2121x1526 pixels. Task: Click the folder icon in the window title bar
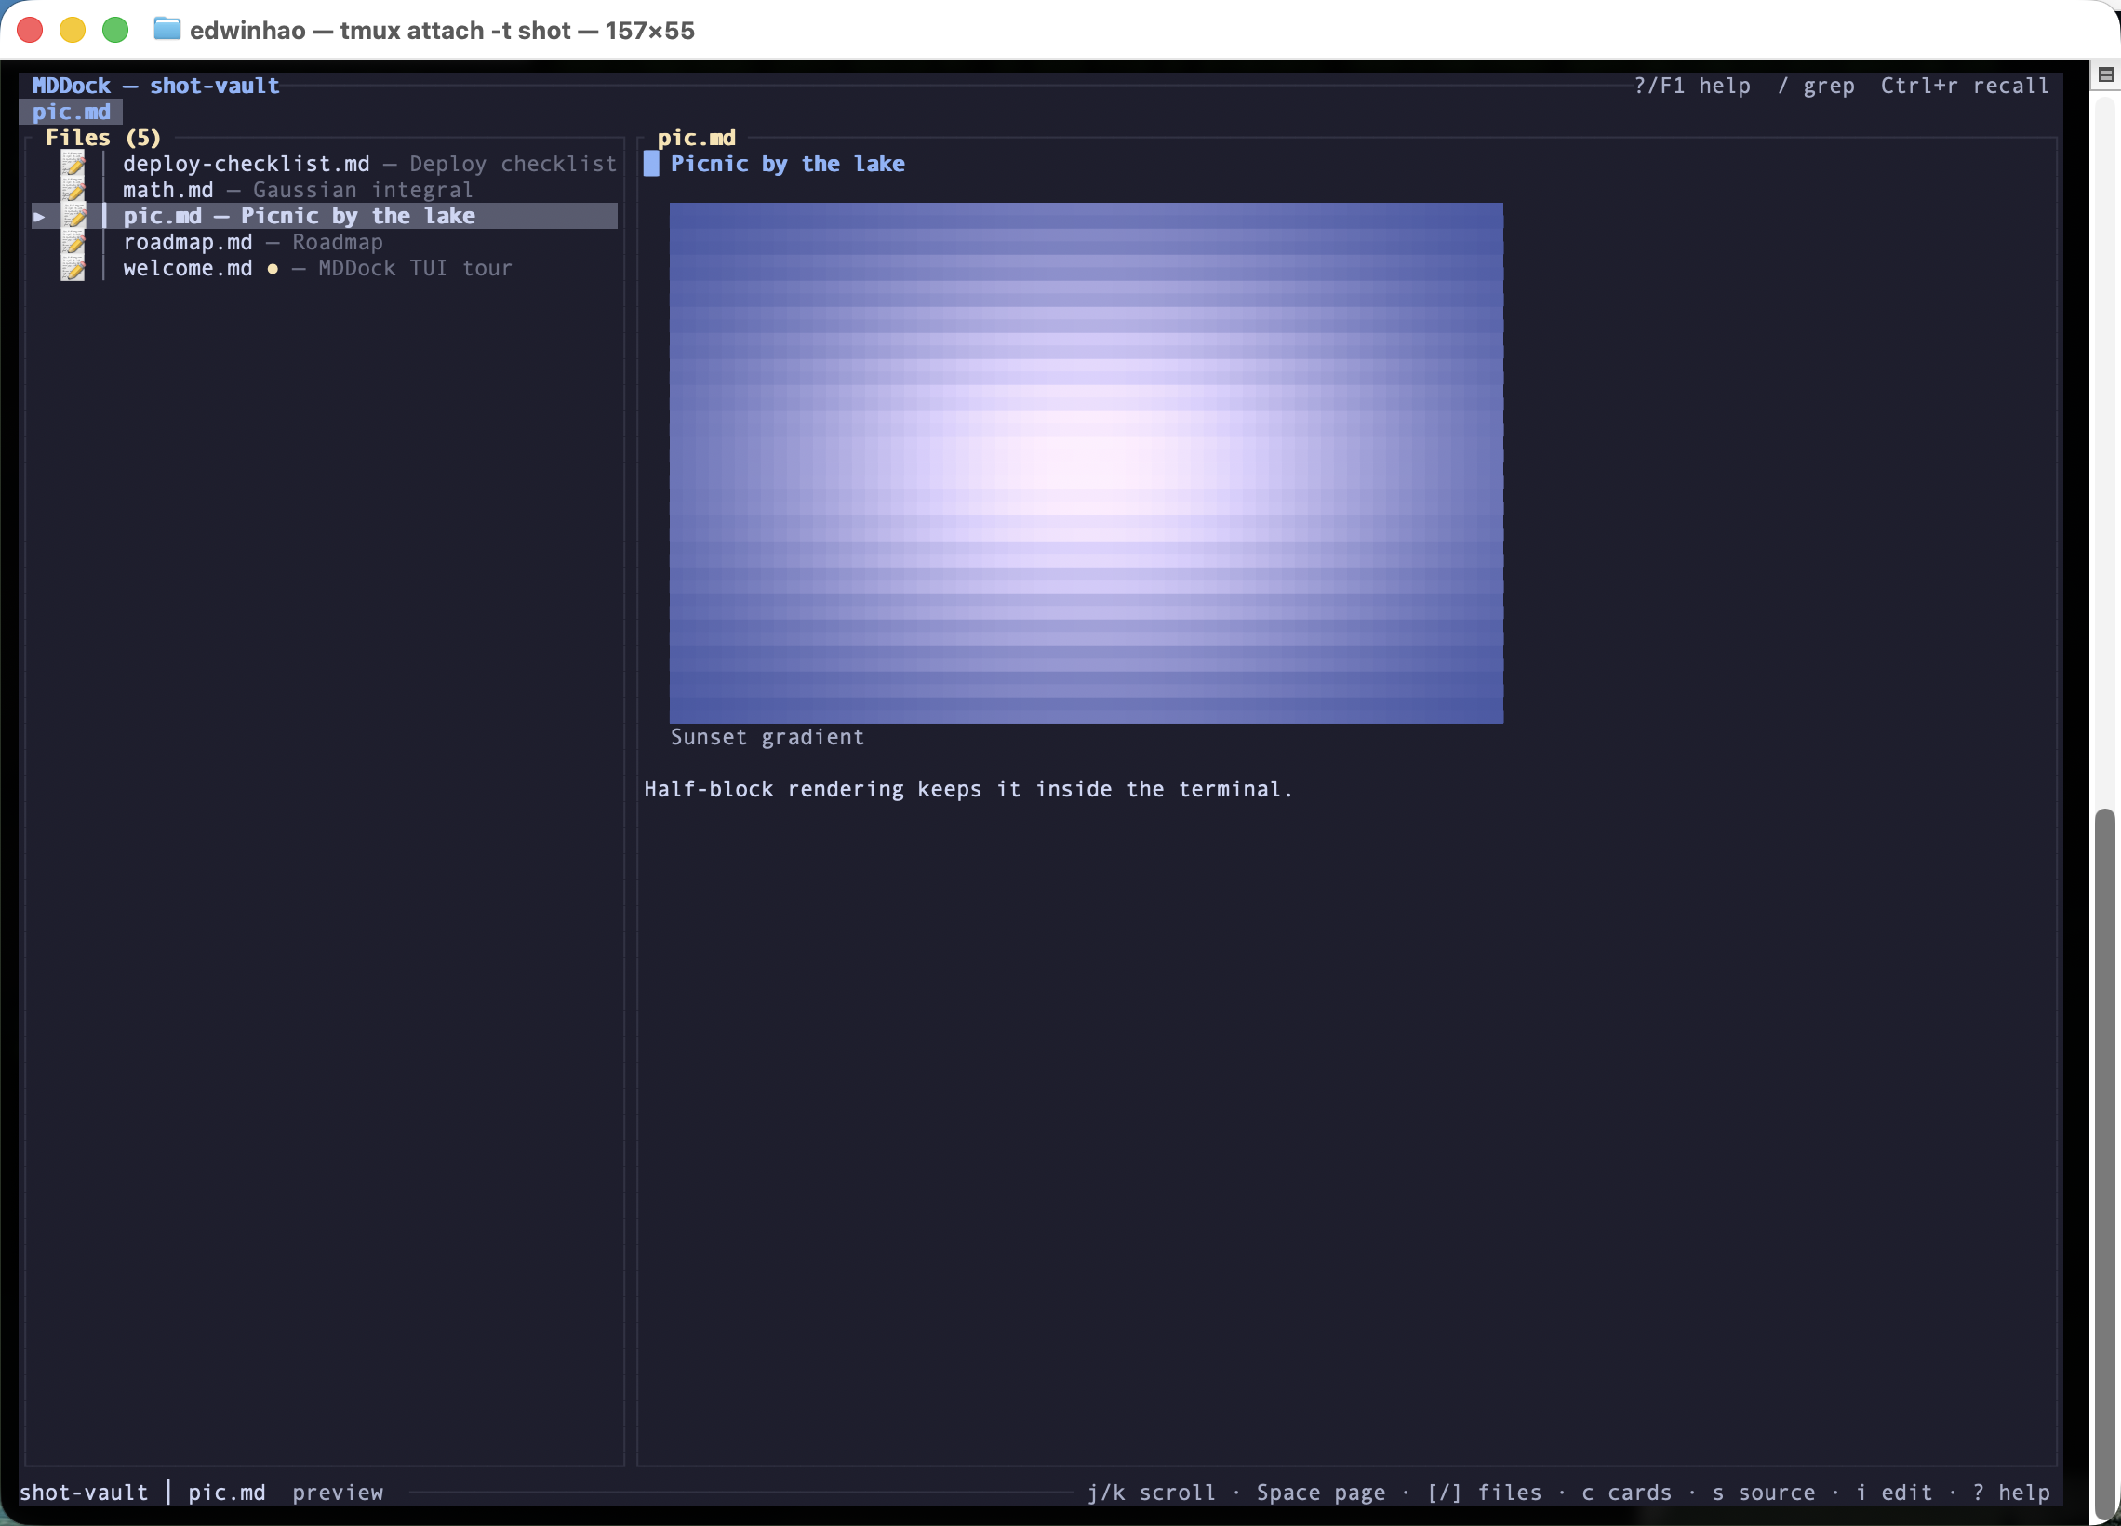pos(167,29)
